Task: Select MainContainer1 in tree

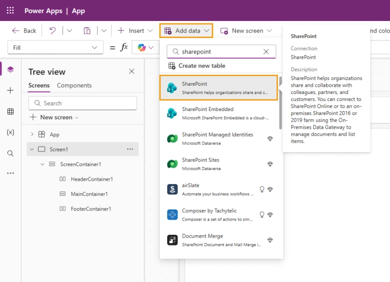Action: point(89,194)
